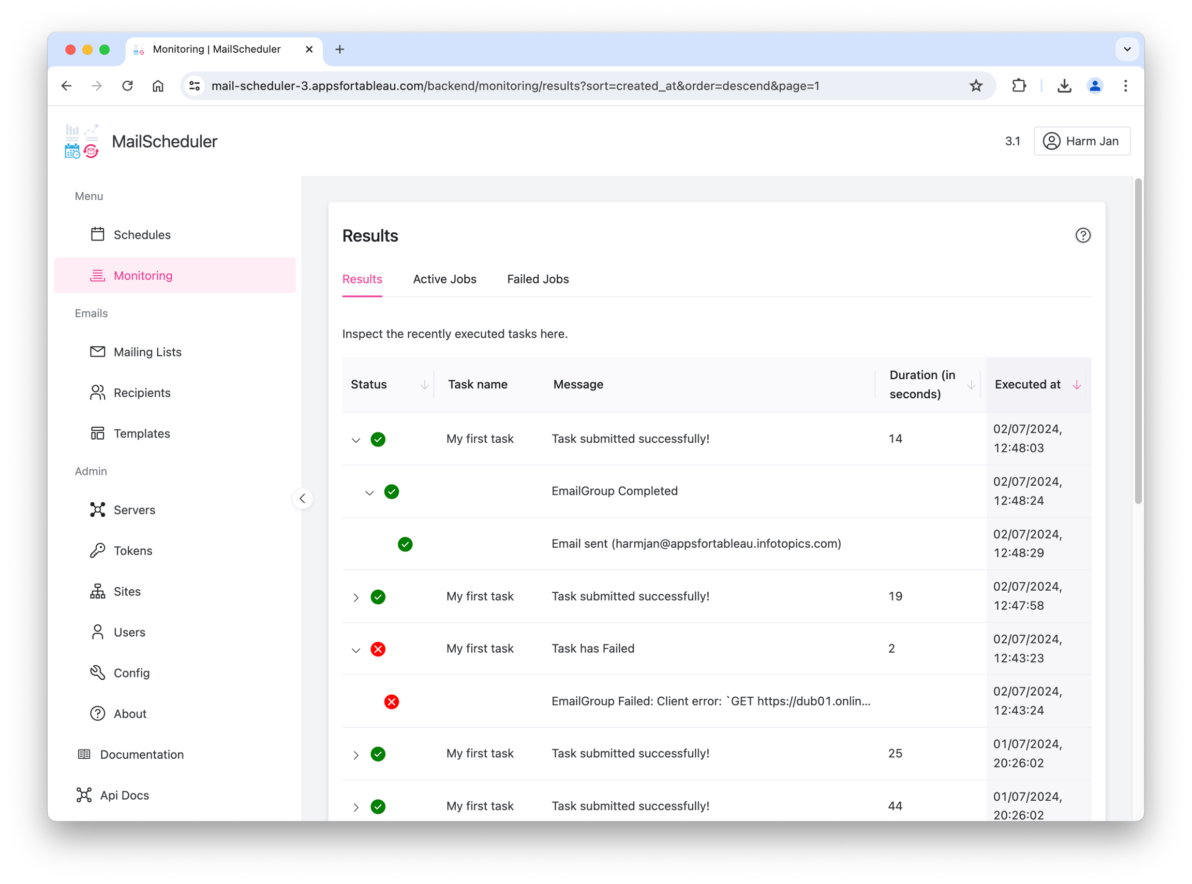
Task: Collapse the EmailGroup Completed row
Action: coord(369,492)
